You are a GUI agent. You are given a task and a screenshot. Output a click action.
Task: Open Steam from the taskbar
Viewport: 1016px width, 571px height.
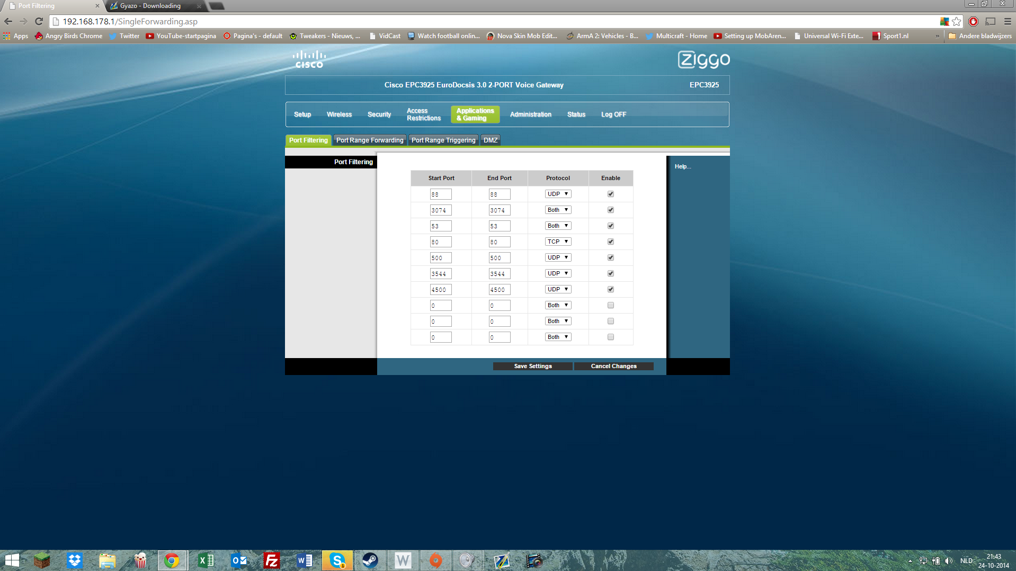tap(370, 560)
